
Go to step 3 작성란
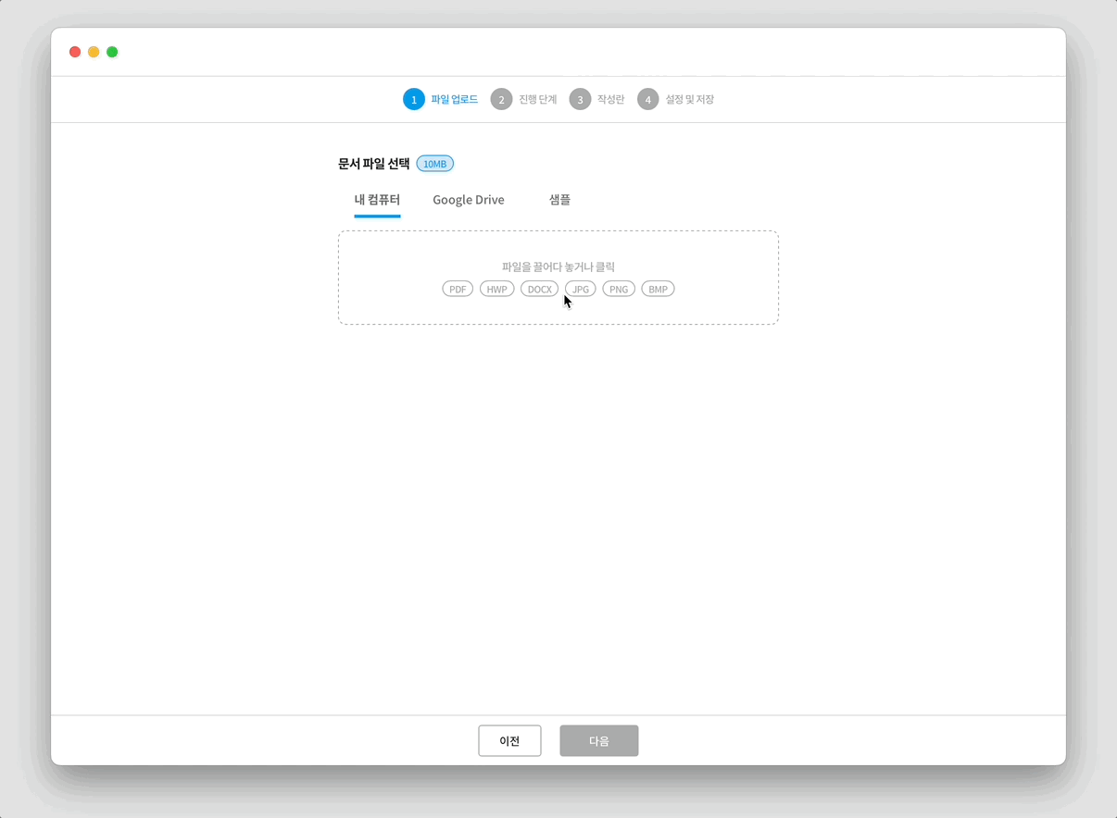coord(596,99)
